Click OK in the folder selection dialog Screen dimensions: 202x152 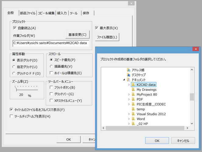[x=157, y=140]
